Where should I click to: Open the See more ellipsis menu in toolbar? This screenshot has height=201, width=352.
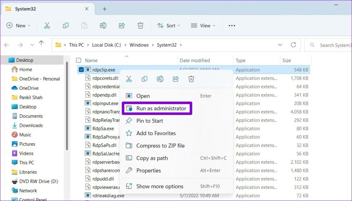(232, 25)
